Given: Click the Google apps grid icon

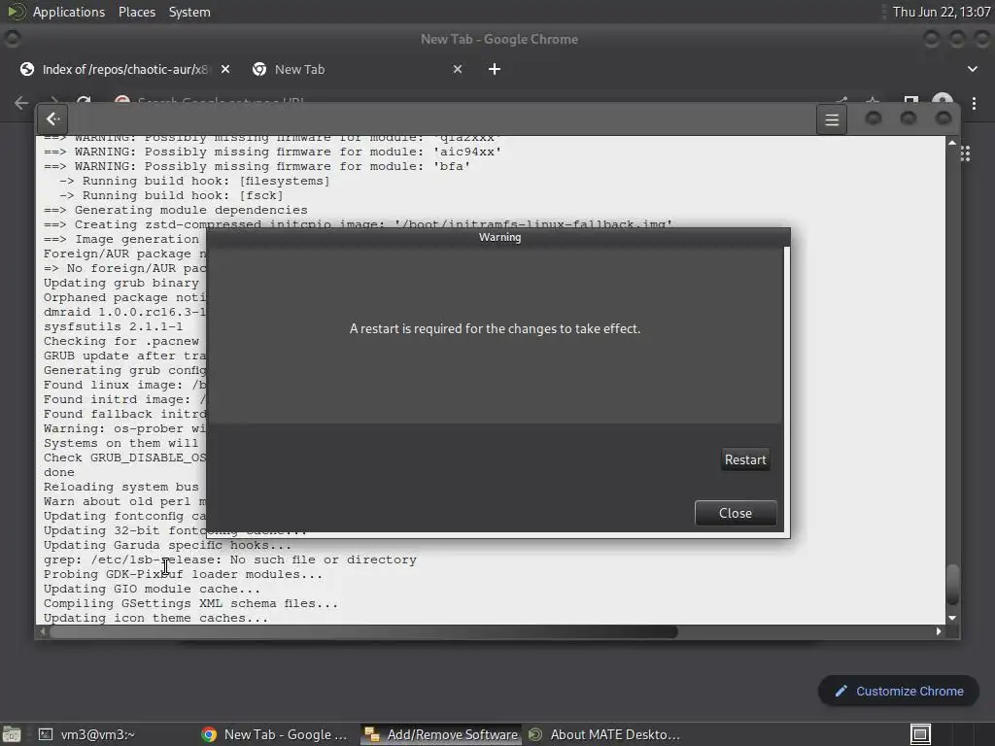Looking at the screenshot, I should click(x=965, y=153).
